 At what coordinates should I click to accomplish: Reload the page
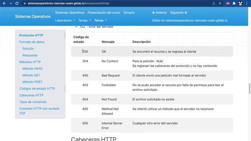[x=17, y=4]
